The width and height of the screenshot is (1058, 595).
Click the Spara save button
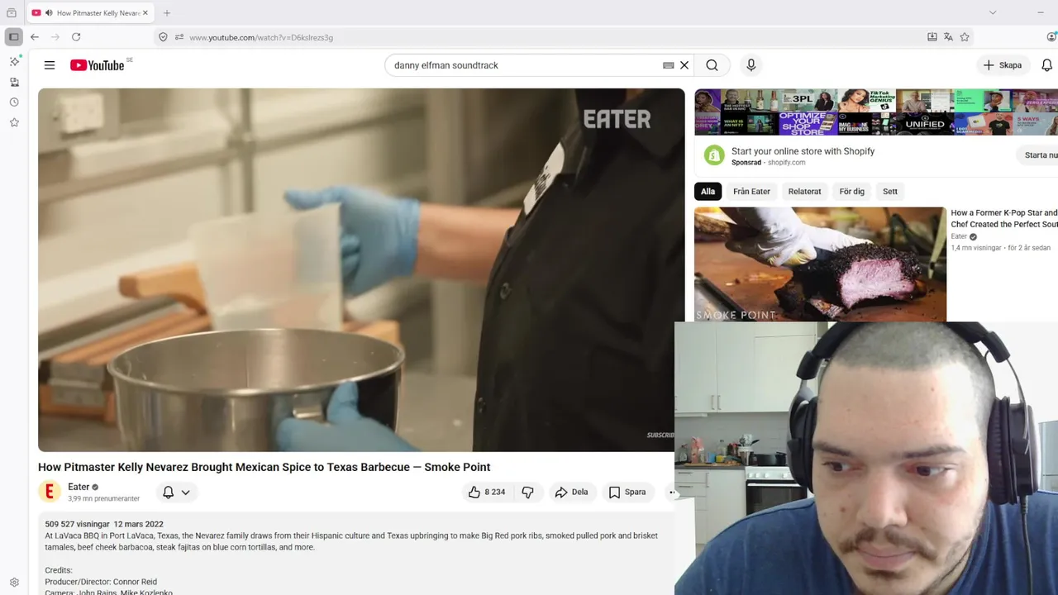pyautogui.click(x=627, y=493)
